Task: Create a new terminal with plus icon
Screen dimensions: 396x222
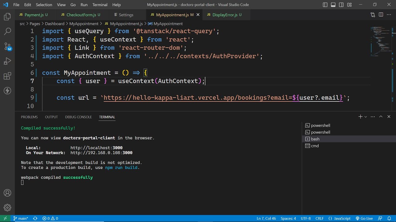Action: point(360,117)
